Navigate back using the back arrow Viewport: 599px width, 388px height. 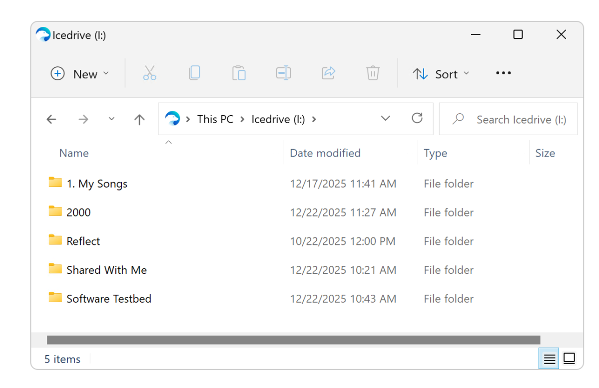pos(51,119)
